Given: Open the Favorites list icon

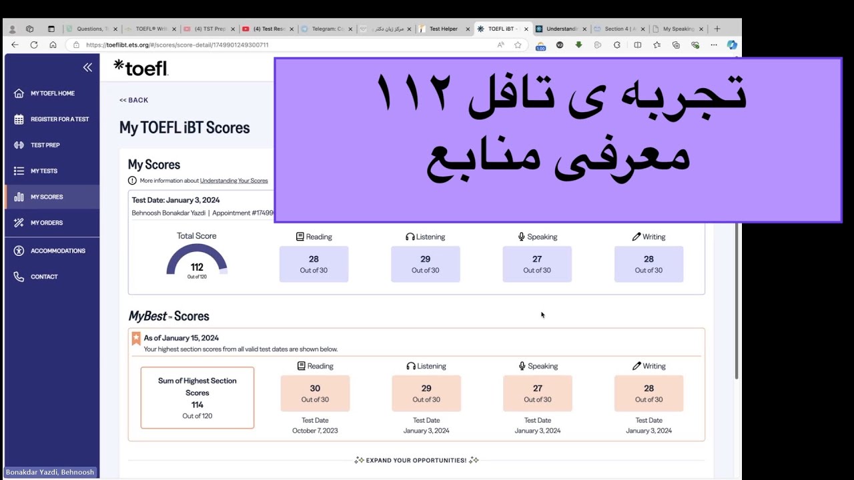Looking at the screenshot, I should 657,45.
